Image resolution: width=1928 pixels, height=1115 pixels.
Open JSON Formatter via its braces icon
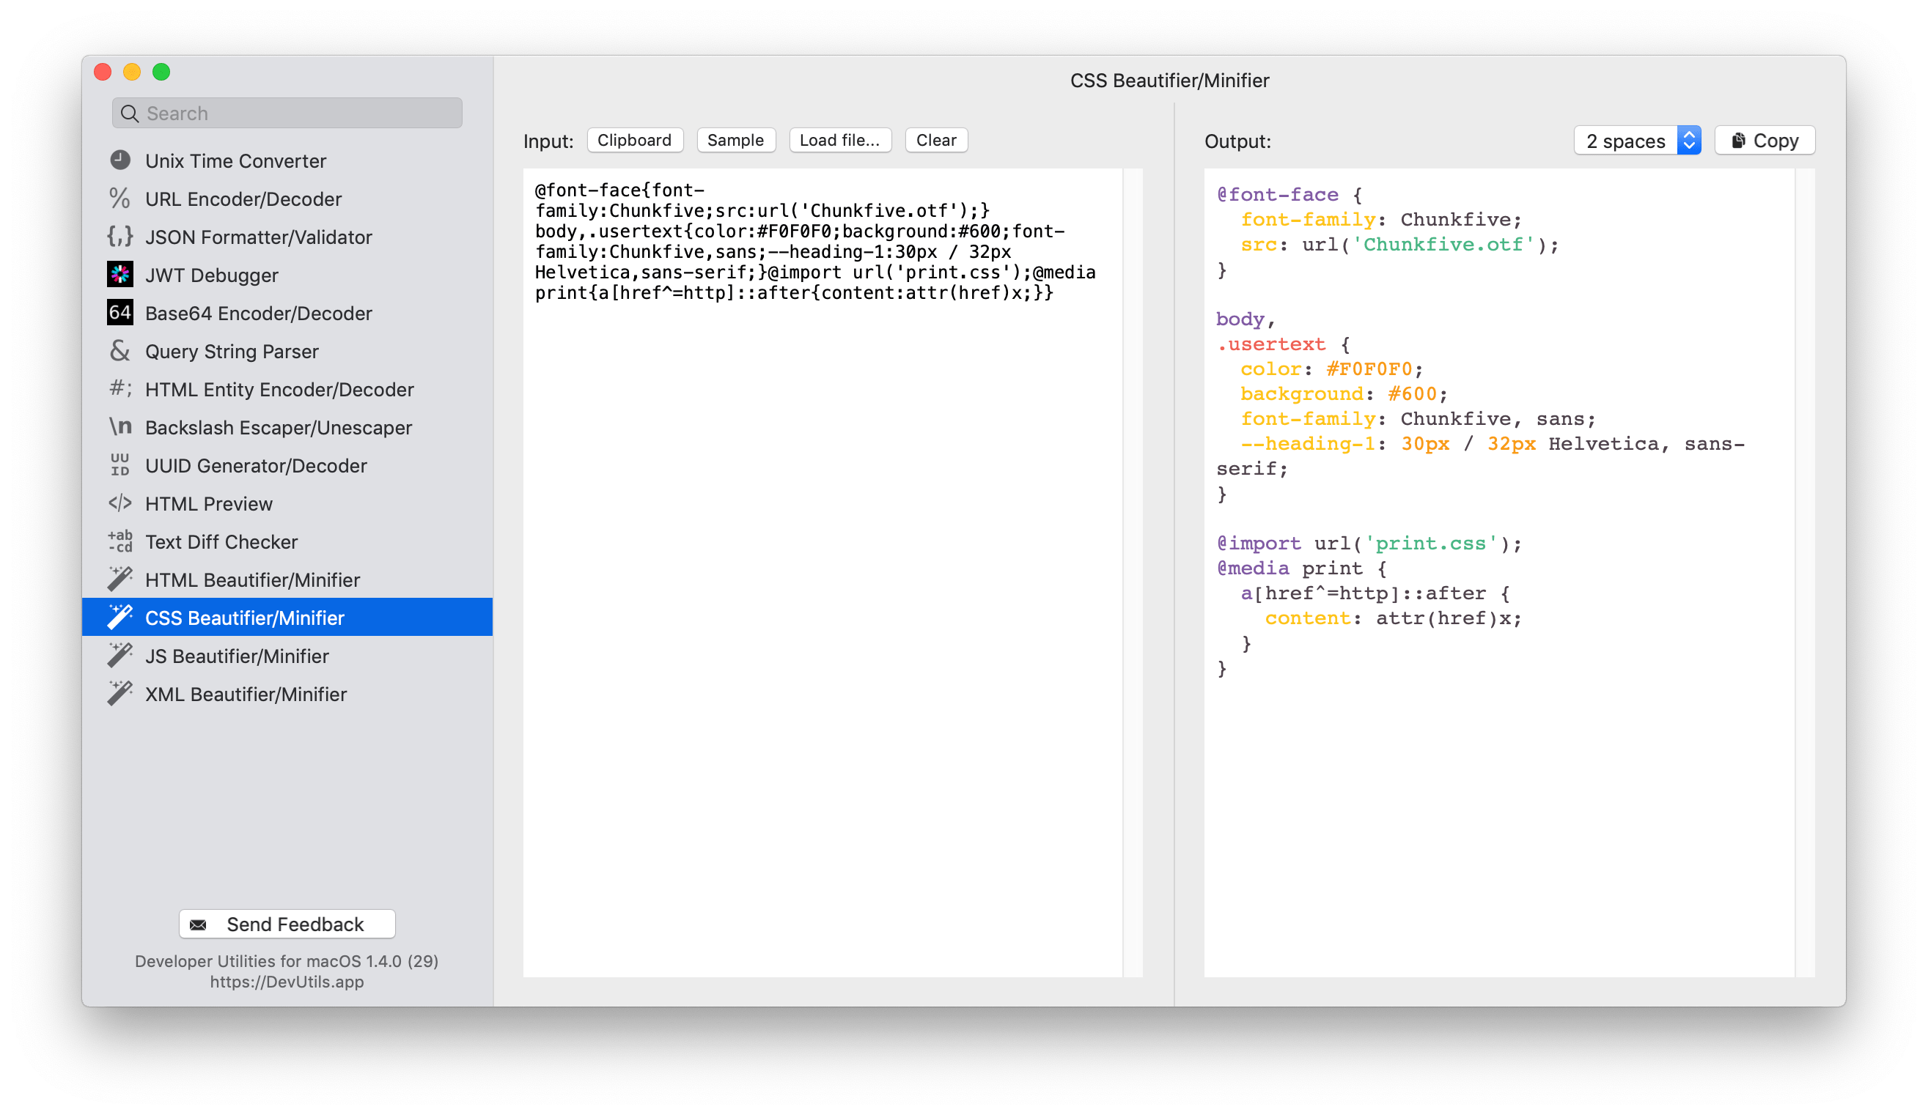point(120,237)
